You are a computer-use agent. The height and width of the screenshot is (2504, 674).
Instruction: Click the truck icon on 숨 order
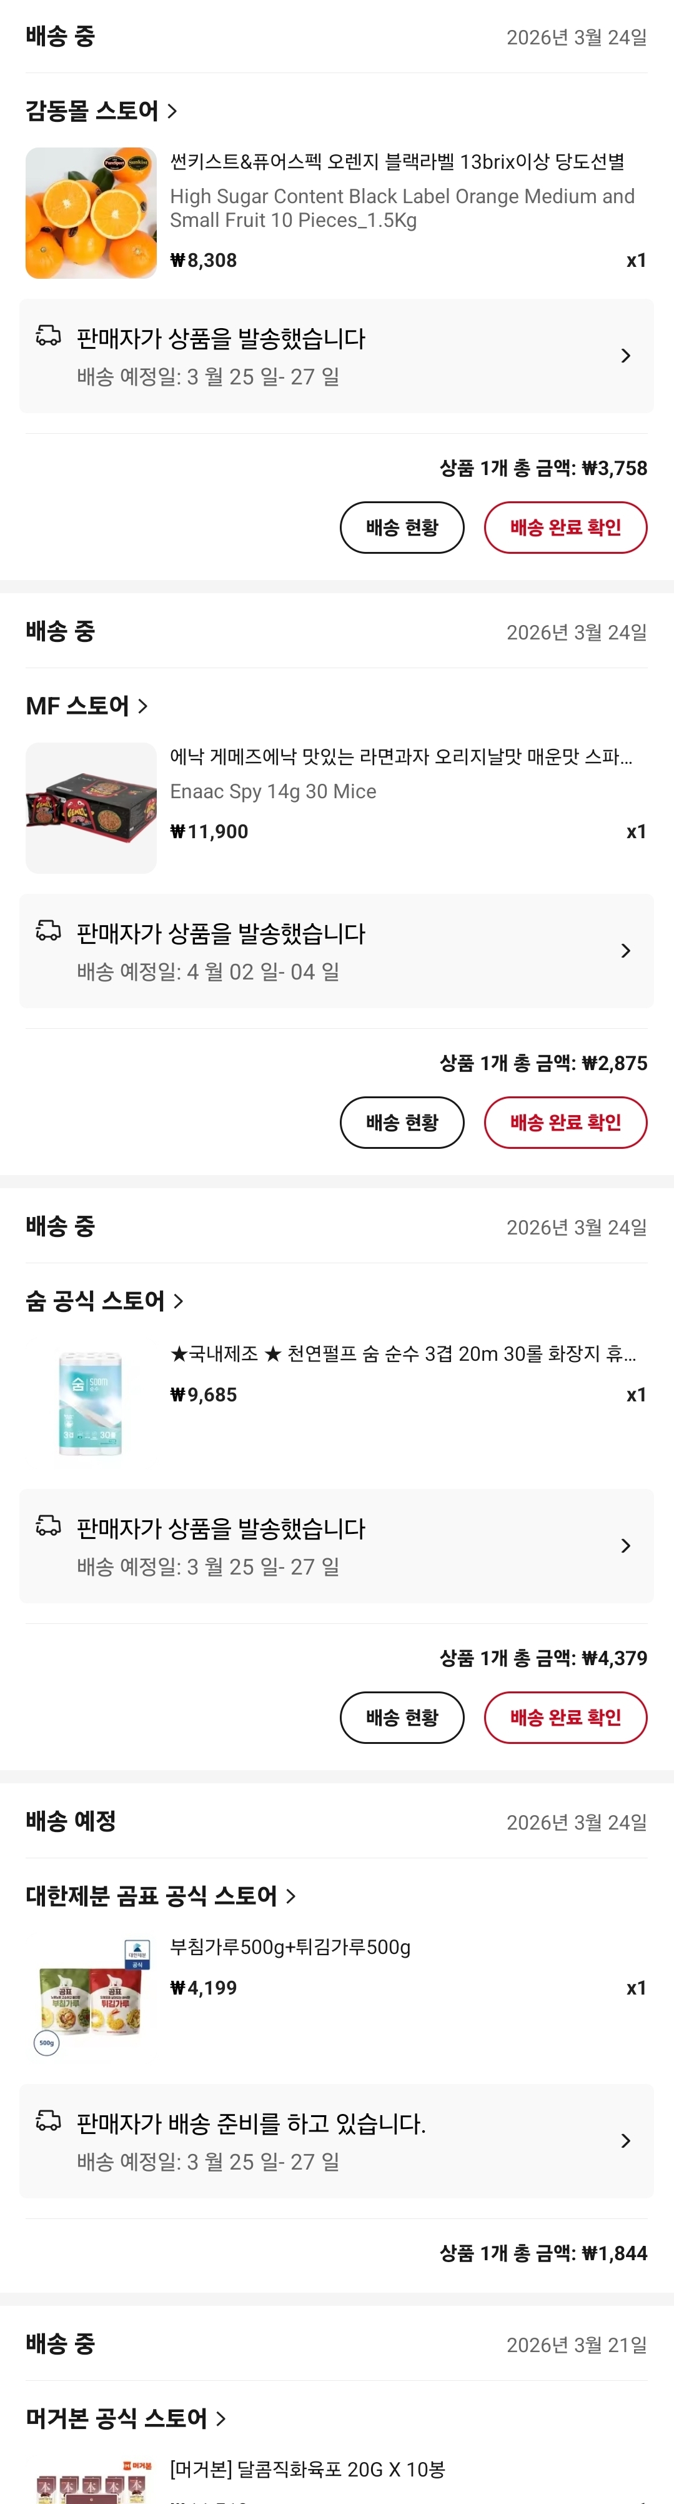click(x=49, y=1526)
